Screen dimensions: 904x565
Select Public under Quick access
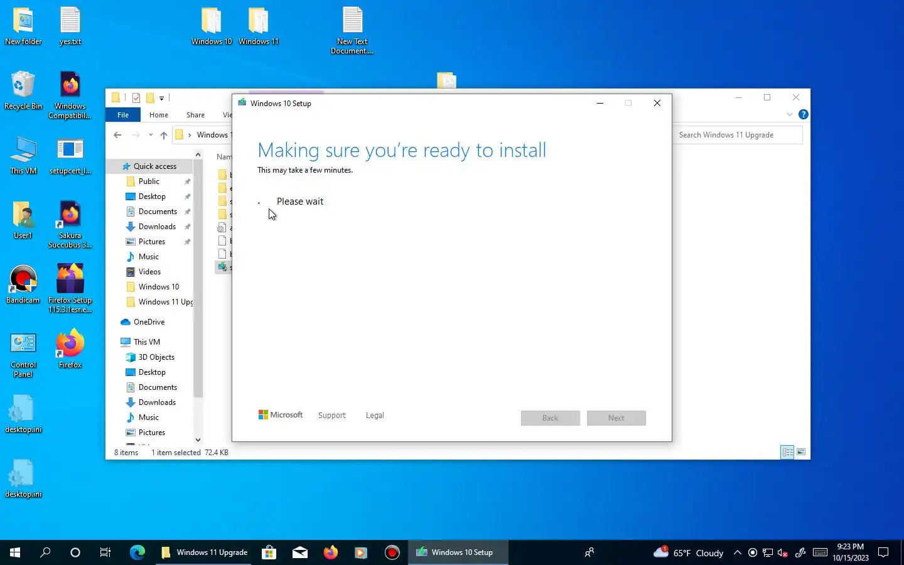149,181
